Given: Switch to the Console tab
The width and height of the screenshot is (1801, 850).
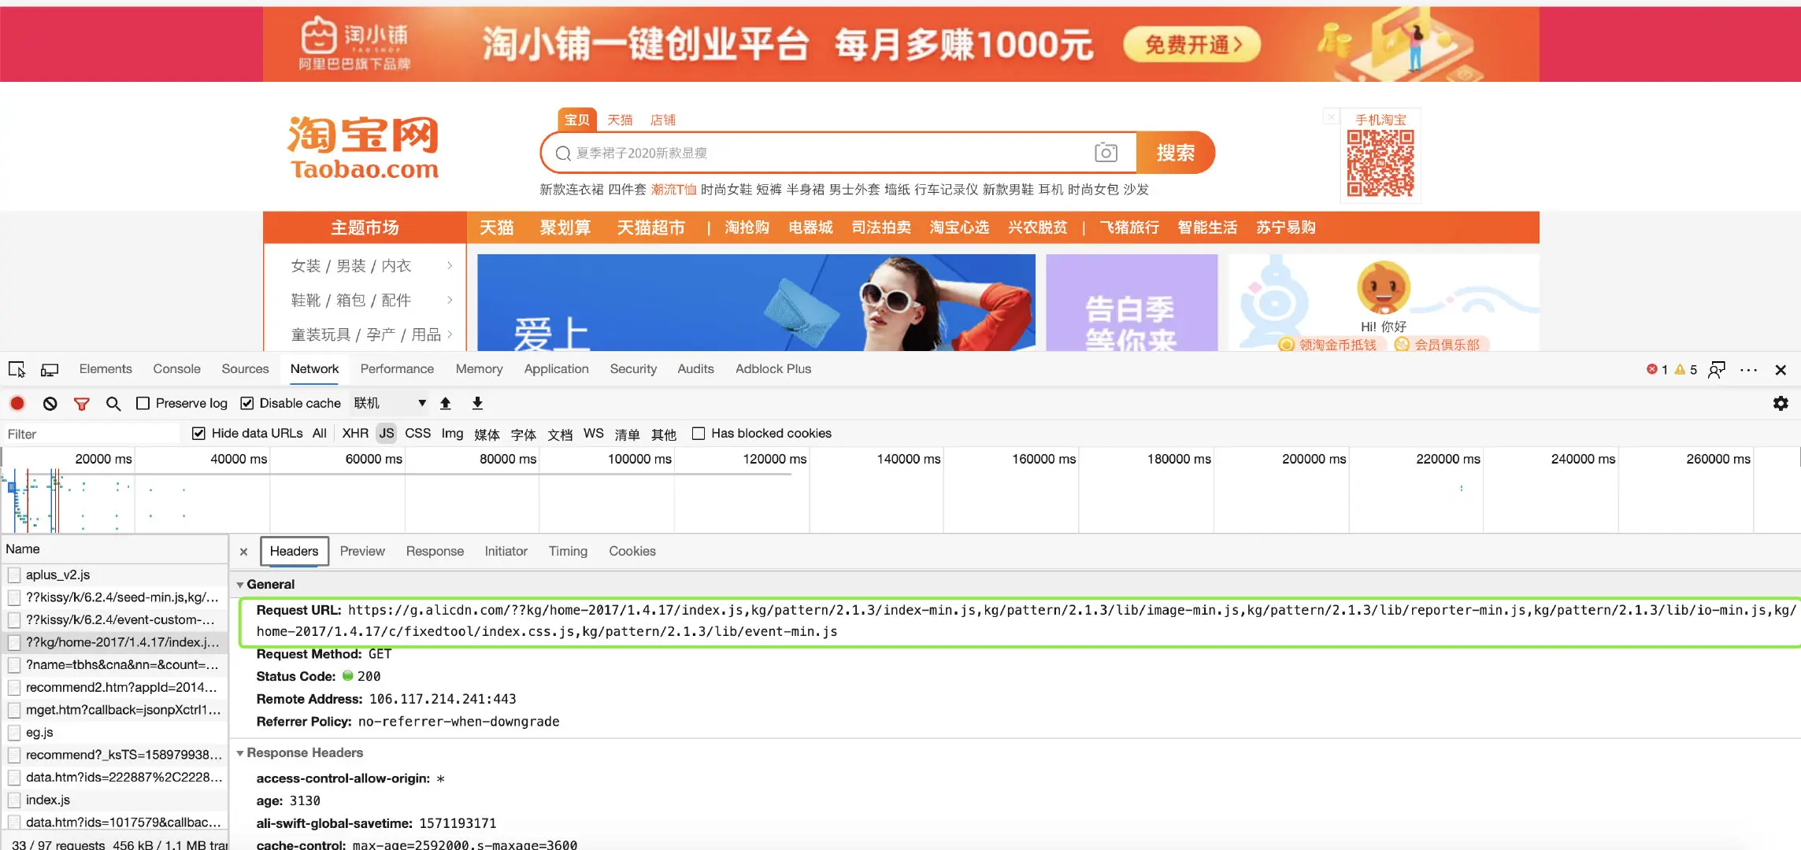Looking at the screenshot, I should pos(176,369).
